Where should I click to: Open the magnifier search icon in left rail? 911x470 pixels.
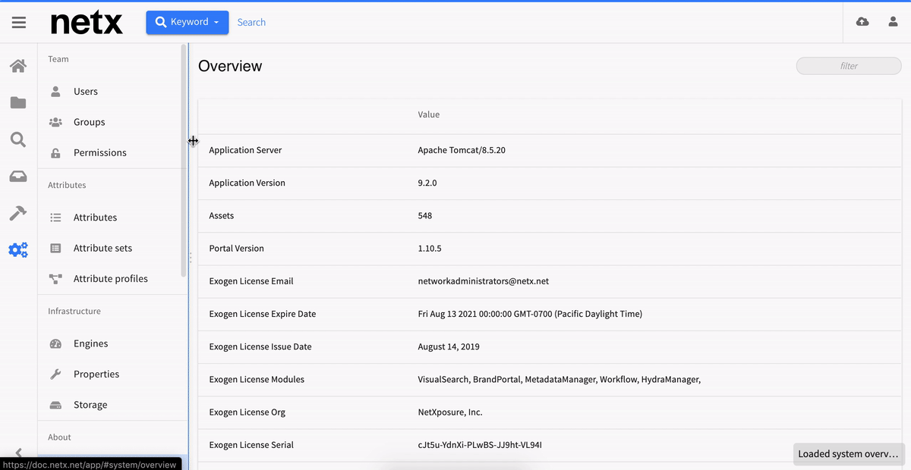pos(18,139)
